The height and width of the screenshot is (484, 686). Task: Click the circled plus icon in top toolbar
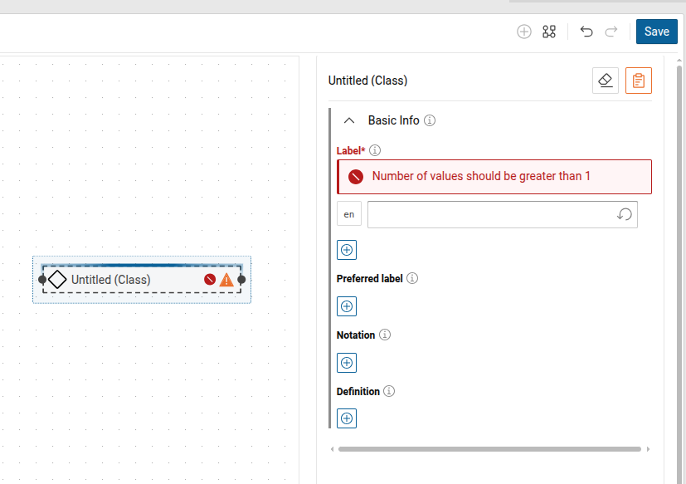pos(524,32)
